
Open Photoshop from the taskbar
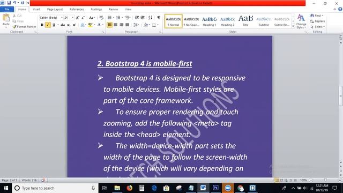[x=215, y=188]
